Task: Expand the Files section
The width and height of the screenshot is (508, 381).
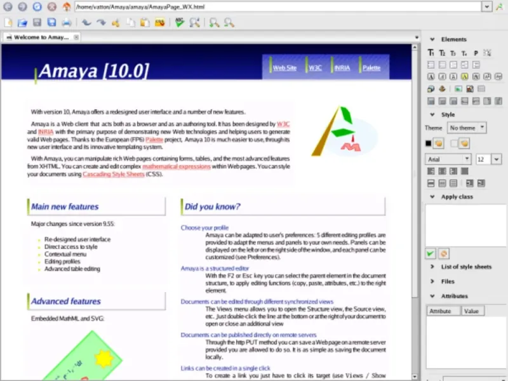Action: (432, 281)
